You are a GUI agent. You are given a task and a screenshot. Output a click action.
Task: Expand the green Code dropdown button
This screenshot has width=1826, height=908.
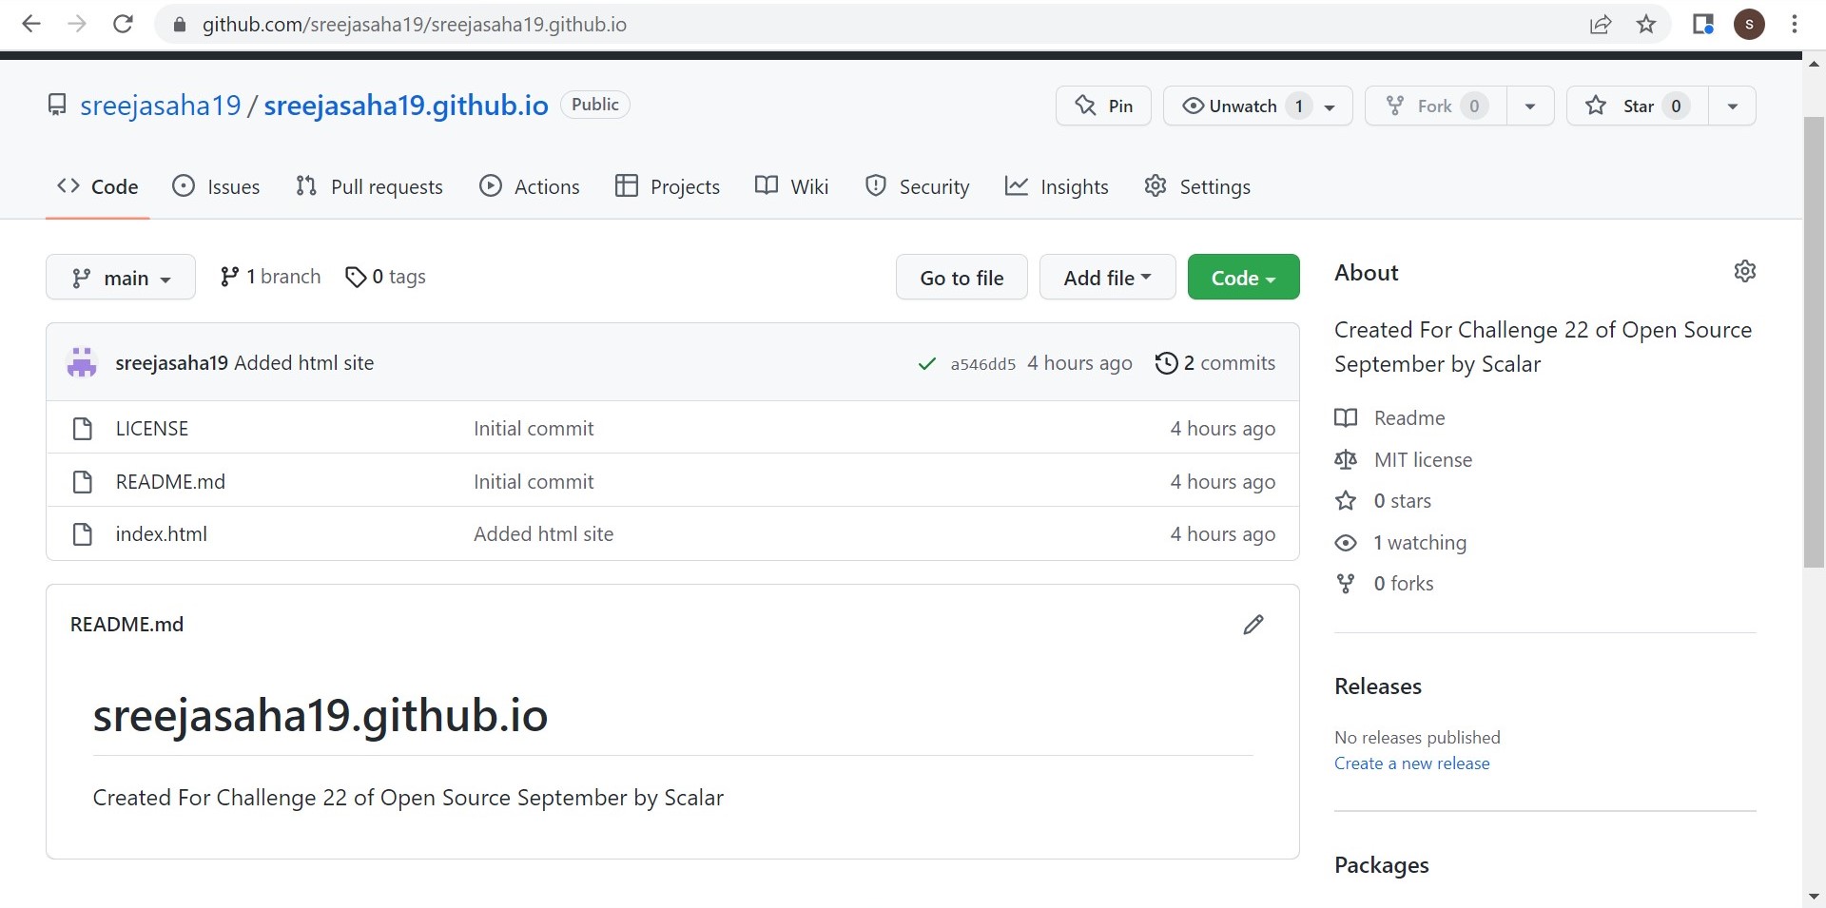click(x=1243, y=278)
